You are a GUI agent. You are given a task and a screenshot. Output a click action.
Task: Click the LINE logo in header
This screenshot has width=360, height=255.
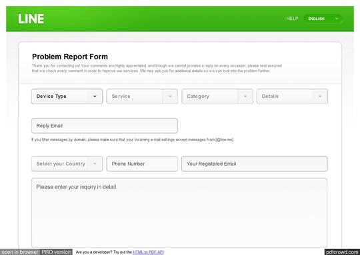pyautogui.click(x=31, y=19)
